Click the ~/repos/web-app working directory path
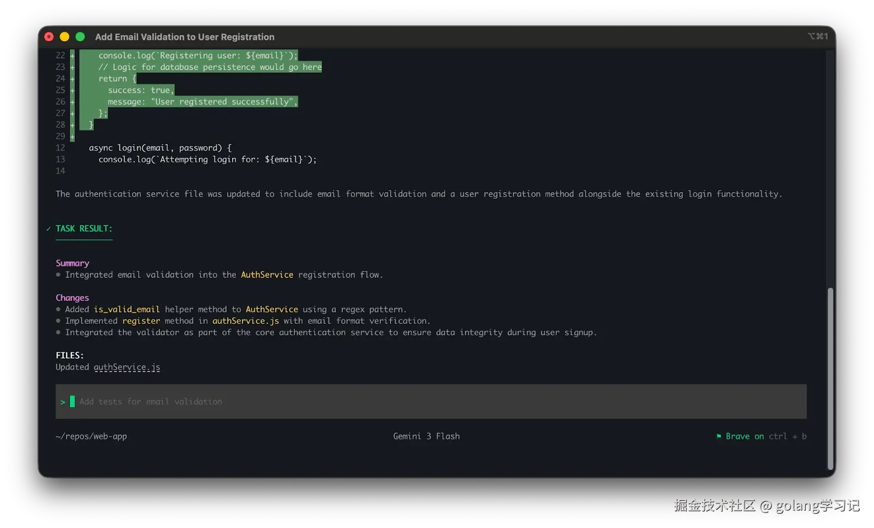Image resolution: width=874 pixels, height=528 pixels. pyautogui.click(x=91, y=436)
